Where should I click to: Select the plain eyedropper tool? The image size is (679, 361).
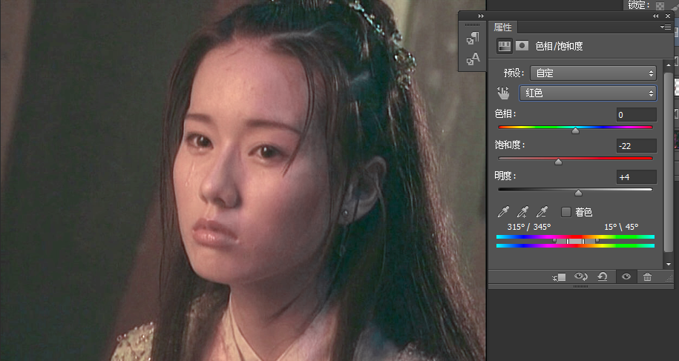[x=503, y=212]
